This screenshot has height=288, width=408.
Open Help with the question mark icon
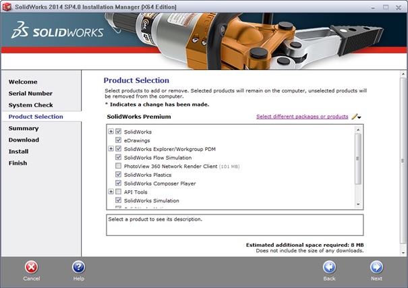point(78,267)
